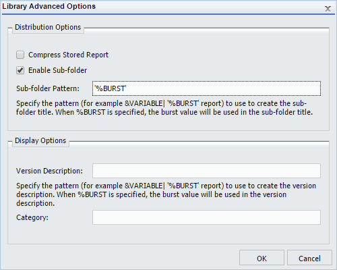Image resolution: width=337 pixels, height=270 pixels.
Task: Dismiss the dialog with the Cancel button
Action: [309, 258]
